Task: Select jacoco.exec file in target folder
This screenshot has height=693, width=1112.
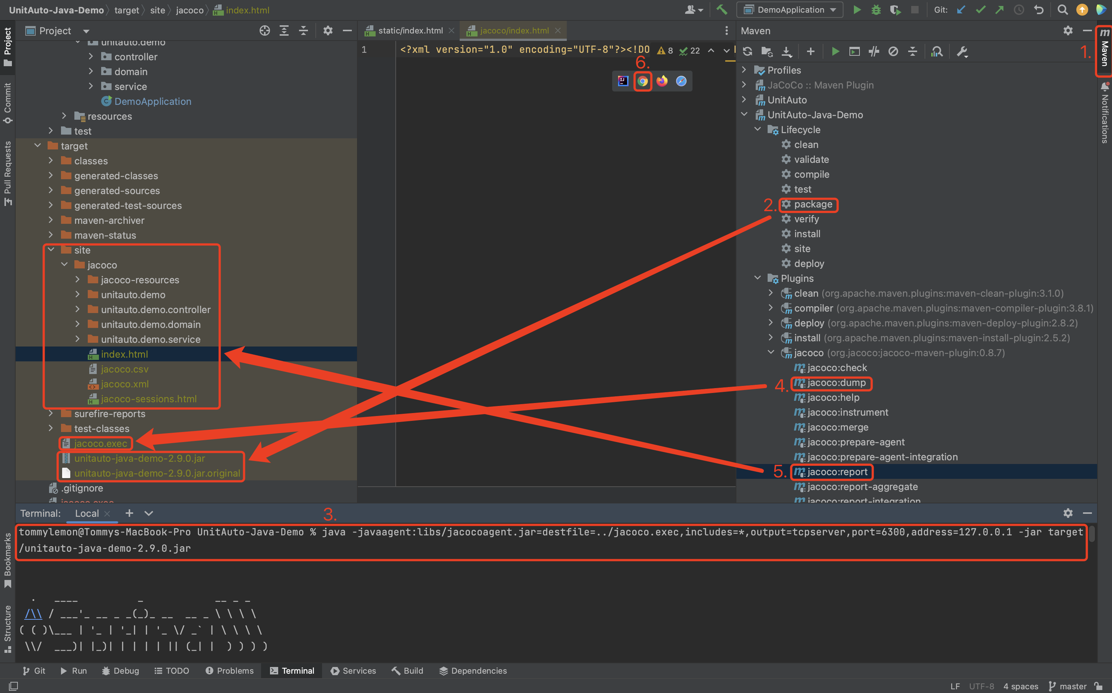Action: (100, 443)
